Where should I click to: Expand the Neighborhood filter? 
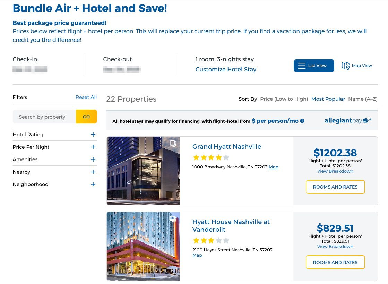click(93, 184)
